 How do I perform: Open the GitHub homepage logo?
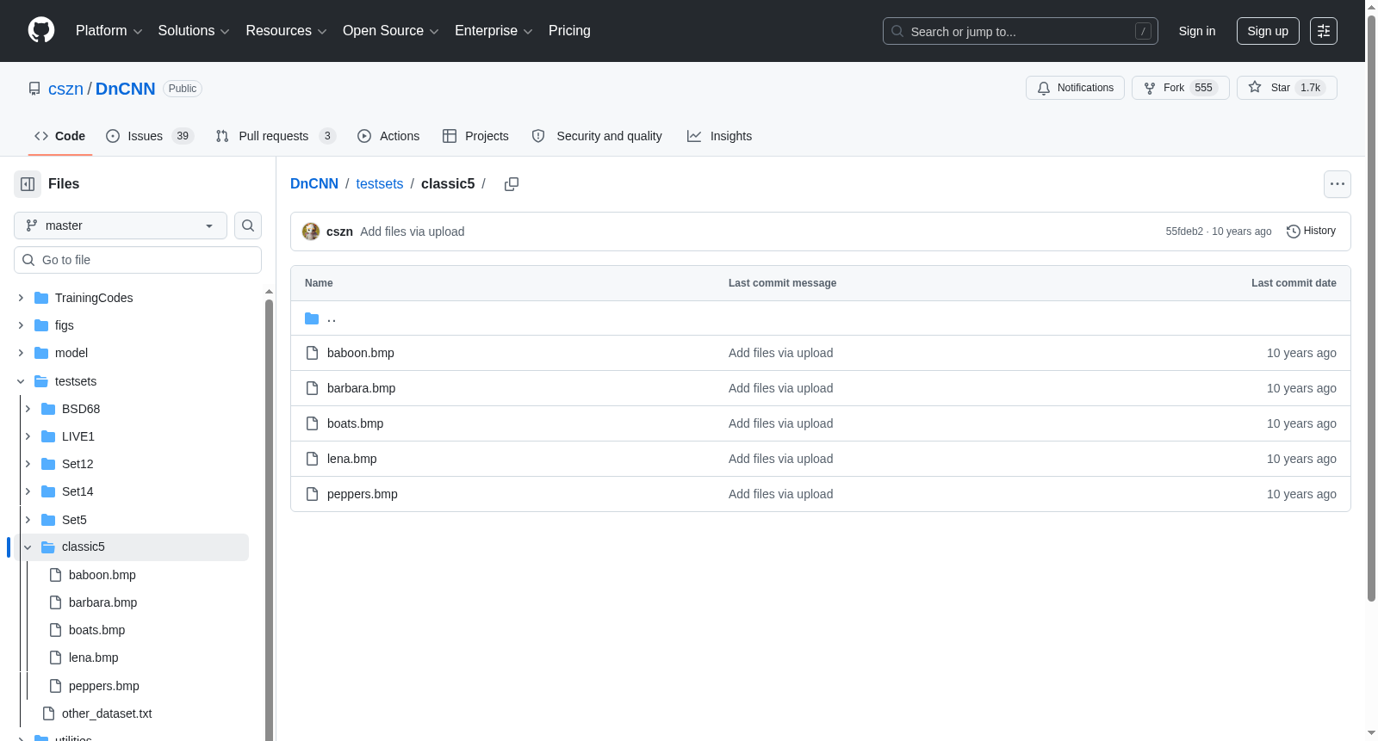[x=41, y=31]
